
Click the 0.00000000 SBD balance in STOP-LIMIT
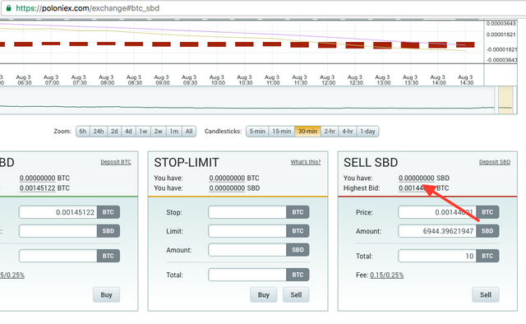pos(227,188)
